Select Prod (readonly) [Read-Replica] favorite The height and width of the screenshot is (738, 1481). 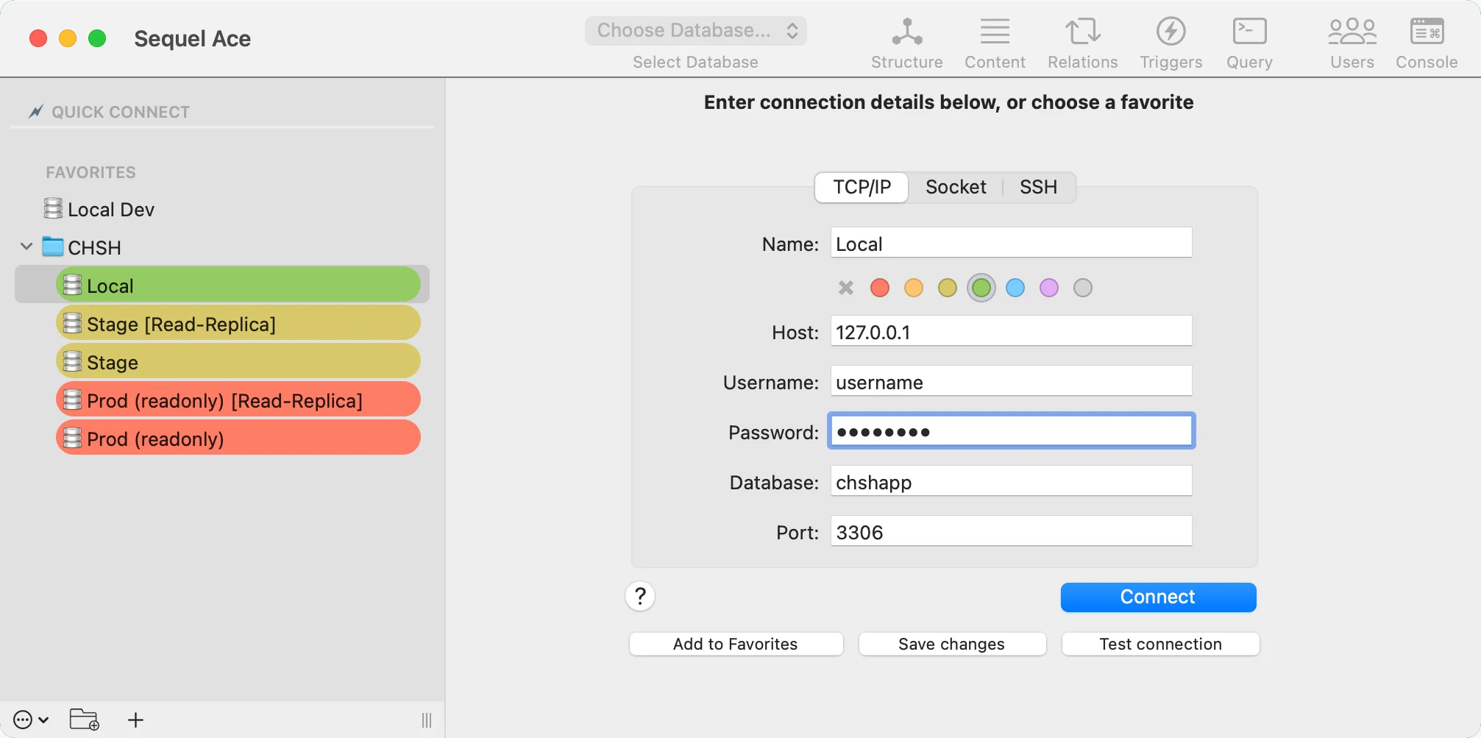[238, 400]
